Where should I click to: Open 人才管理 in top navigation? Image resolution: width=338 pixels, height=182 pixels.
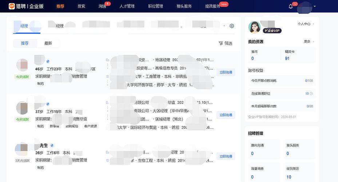click(x=127, y=6)
